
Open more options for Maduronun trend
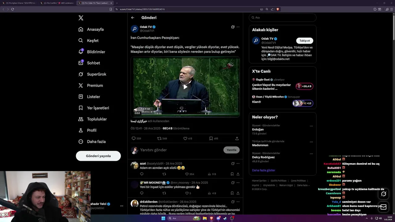point(311,142)
